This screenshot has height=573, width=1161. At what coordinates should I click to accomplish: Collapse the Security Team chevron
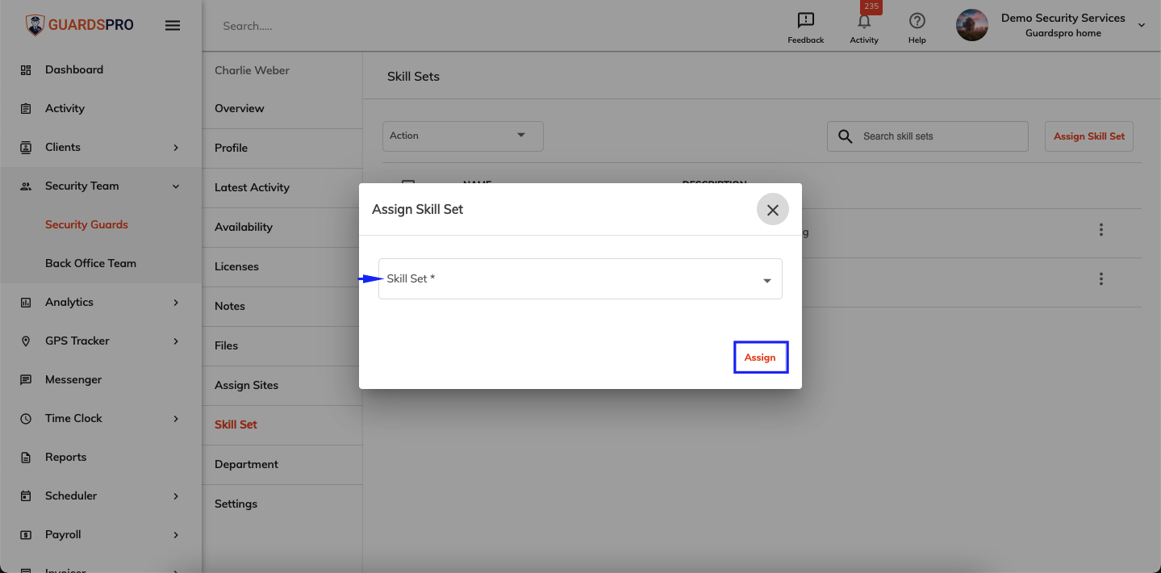176,186
